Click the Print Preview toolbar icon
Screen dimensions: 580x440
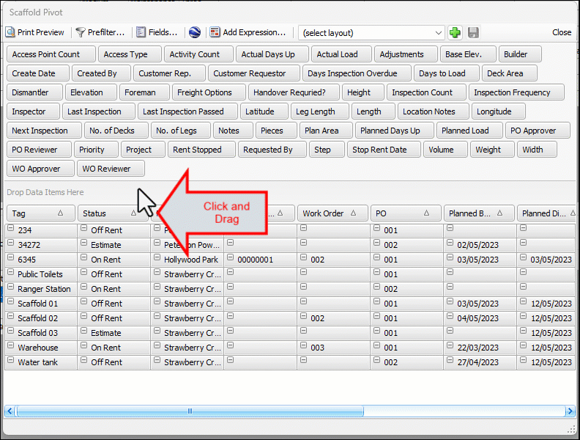tap(10, 32)
